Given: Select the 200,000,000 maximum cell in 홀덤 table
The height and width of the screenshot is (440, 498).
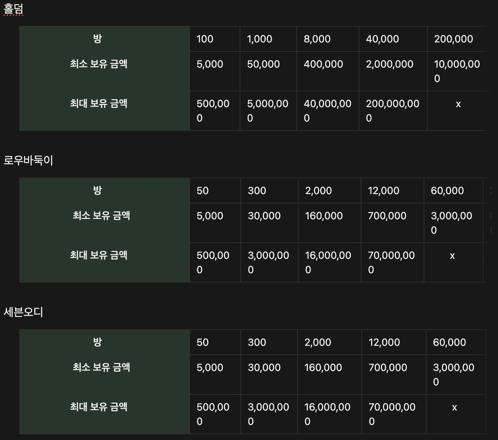Looking at the screenshot, I should click(392, 111).
